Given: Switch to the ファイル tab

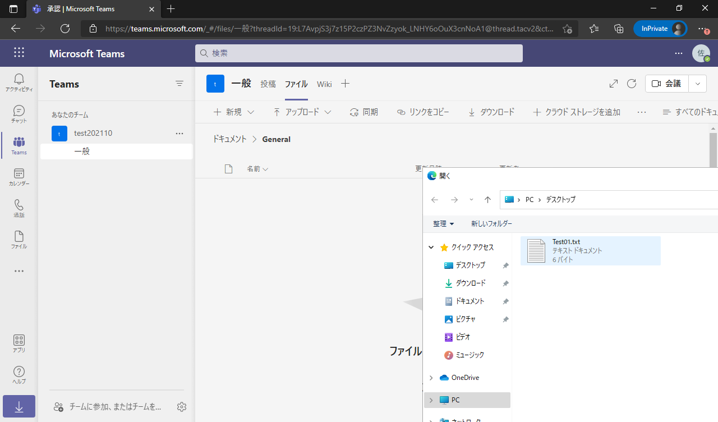Looking at the screenshot, I should tap(296, 84).
